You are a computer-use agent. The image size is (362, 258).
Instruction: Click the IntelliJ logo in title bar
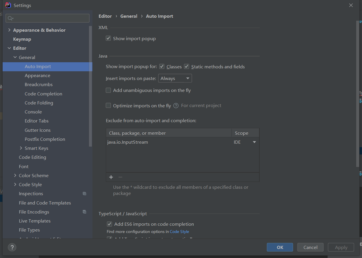coord(8,5)
